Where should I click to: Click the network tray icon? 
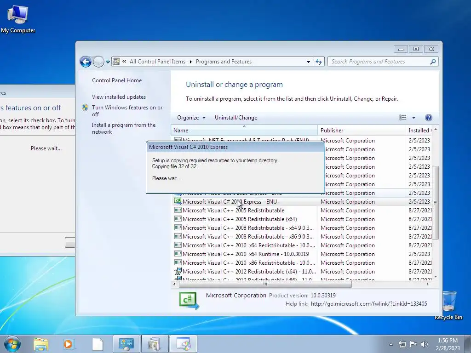[x=402, y=344]
